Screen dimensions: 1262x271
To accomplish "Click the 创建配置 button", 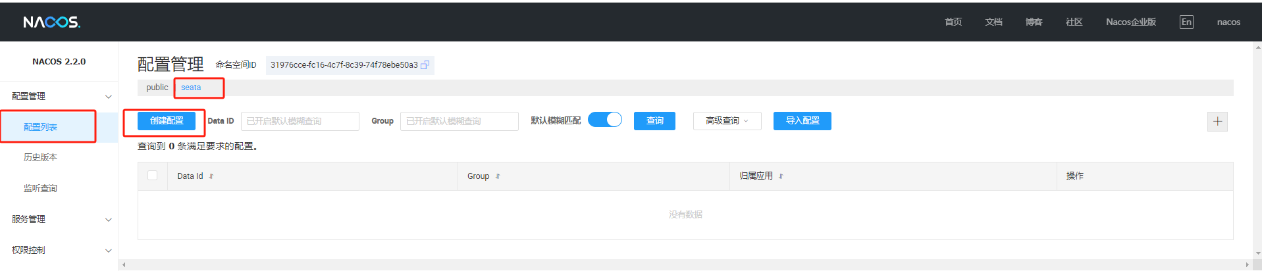I will 167,121.
